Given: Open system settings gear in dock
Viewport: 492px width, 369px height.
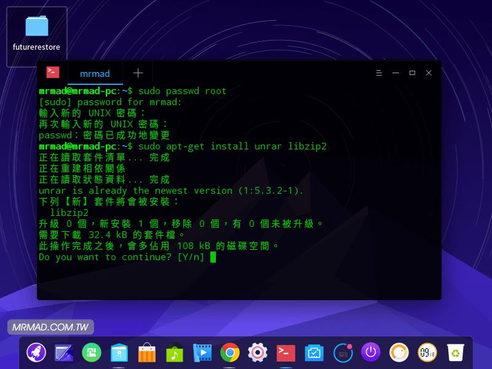Looking at the screenshot, I should point(258,353).
